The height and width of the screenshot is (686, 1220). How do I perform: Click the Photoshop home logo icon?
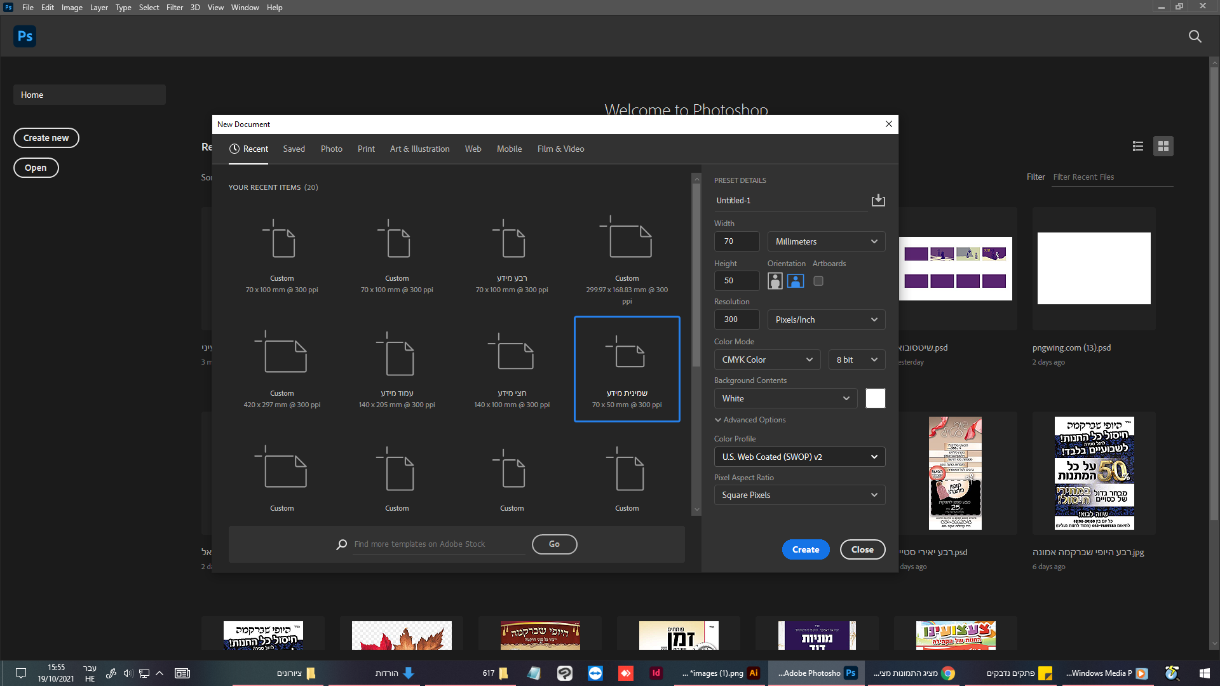coord(25,36)
